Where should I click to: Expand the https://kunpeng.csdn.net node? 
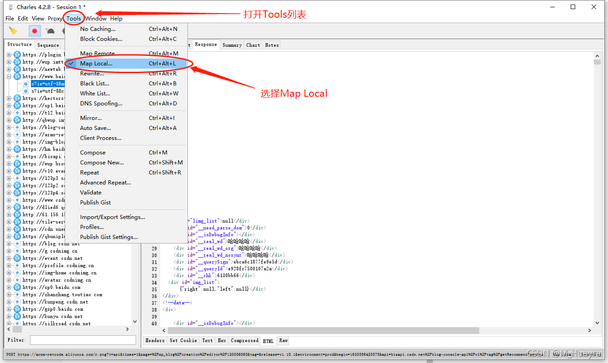click(x=9, y=302)
